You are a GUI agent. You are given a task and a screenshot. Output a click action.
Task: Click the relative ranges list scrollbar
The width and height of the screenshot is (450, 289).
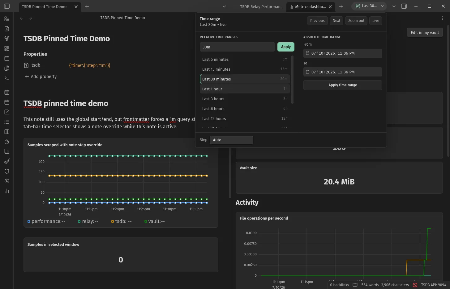(293, 80)
